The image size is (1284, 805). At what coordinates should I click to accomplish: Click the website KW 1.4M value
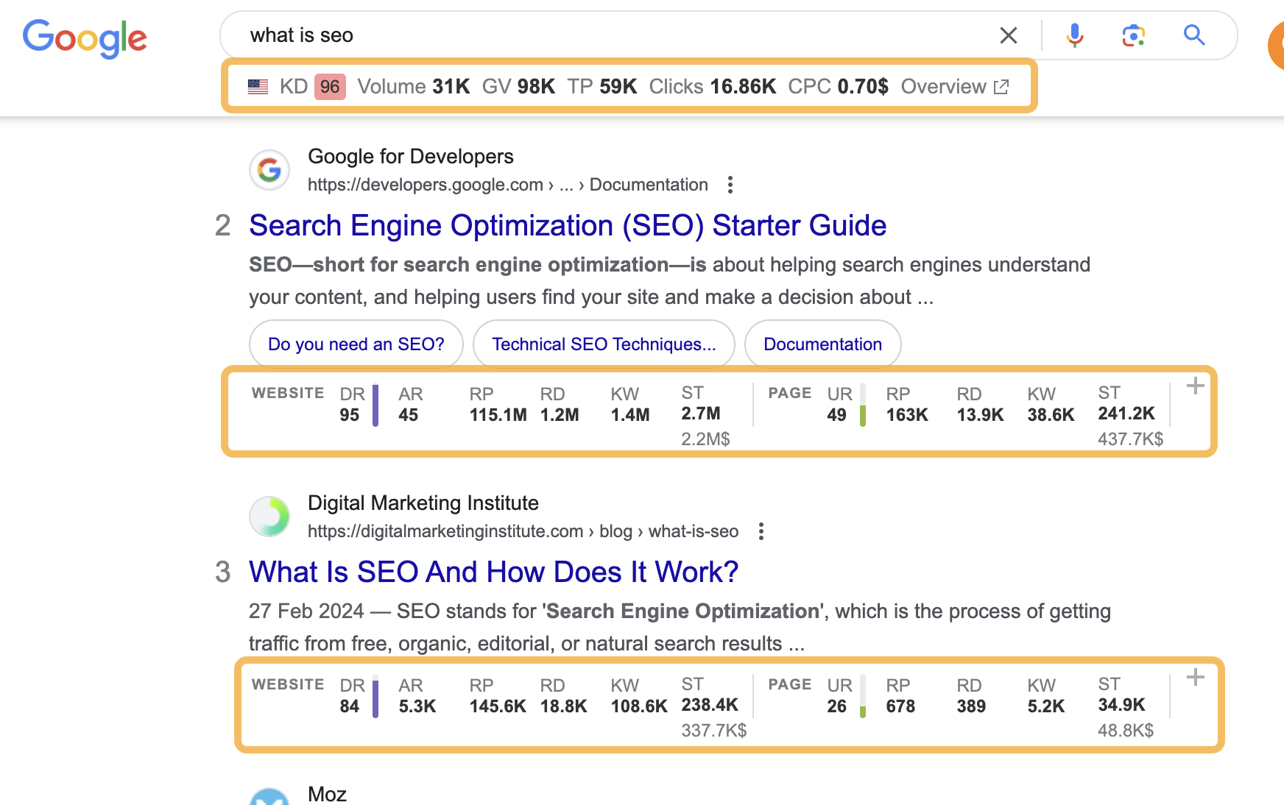(x=630, y=415)
